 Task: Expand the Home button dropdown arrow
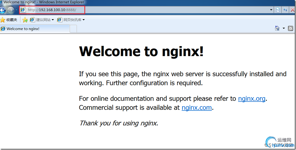(284, 28)
